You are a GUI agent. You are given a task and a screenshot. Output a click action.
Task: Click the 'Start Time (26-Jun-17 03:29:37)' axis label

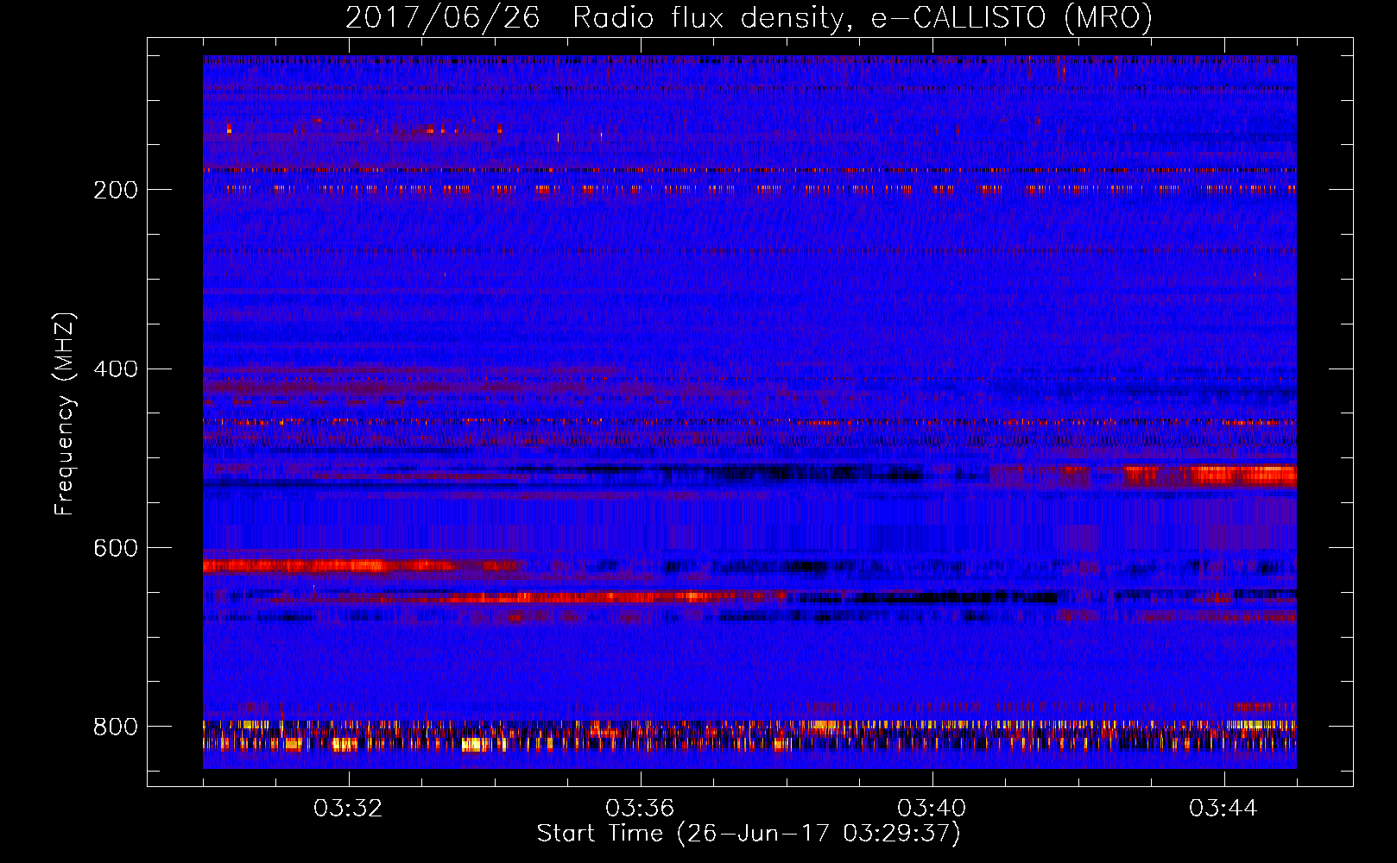pos(749,834)
